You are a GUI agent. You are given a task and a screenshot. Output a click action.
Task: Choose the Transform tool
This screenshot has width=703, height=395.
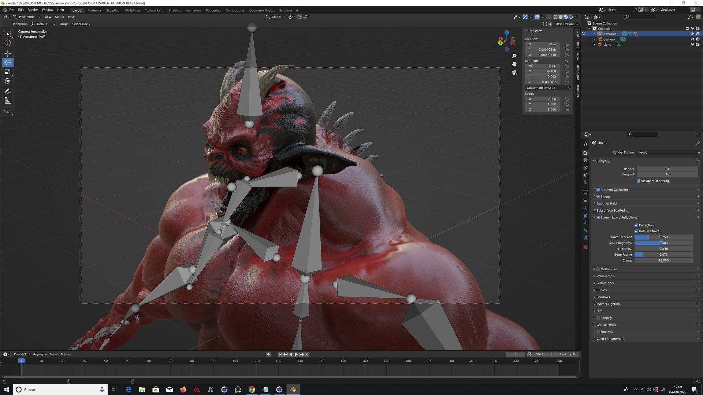tap(8, 81)
